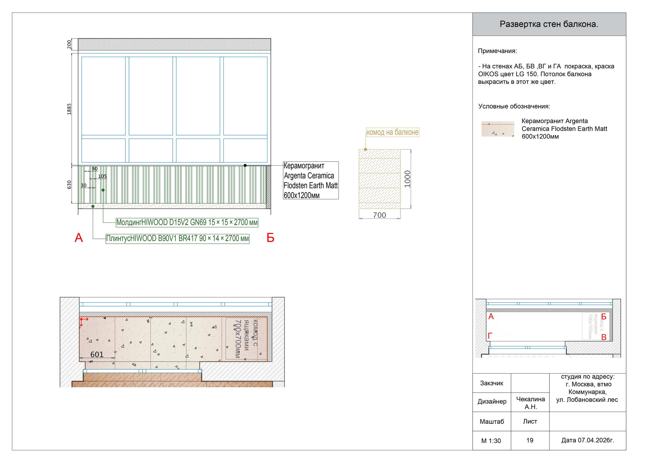Click letter Г in the key plan thumbnail

point(490,336)
